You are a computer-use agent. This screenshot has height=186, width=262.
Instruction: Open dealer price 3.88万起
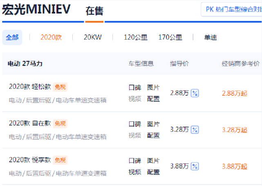235,166
